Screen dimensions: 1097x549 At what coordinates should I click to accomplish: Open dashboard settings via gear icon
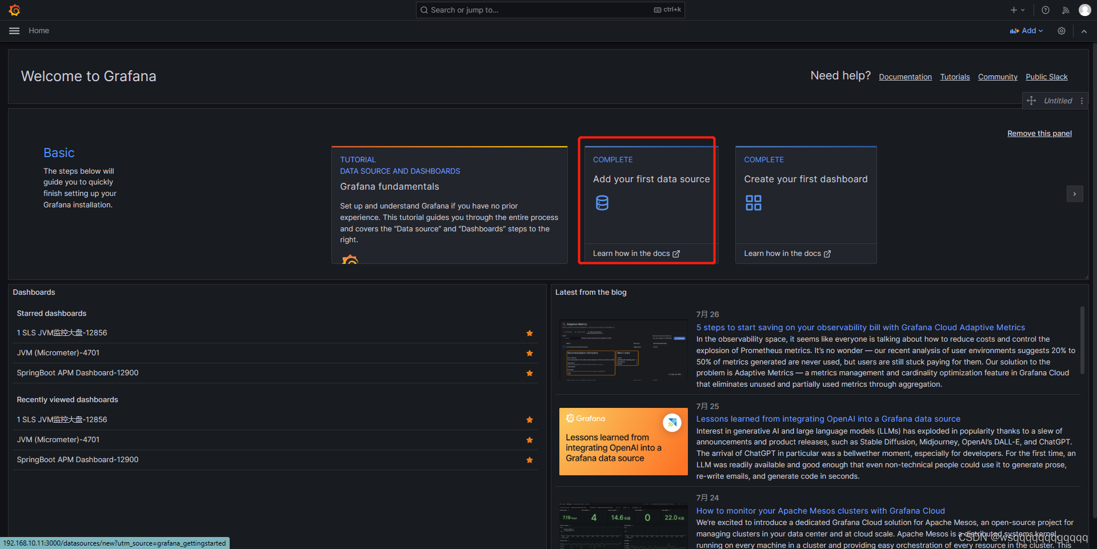[1062, 30]
